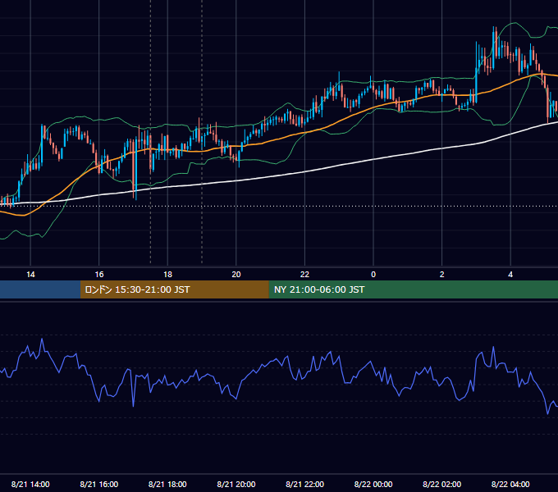This screenshot has width=558, height=492.
Task: Click the 8/22 00:00 time label
Action: click(x=373, y=484)
